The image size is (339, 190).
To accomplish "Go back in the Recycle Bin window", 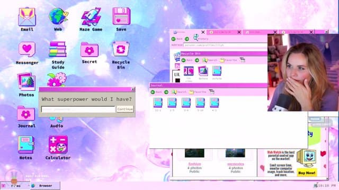I will click(187, 60).
